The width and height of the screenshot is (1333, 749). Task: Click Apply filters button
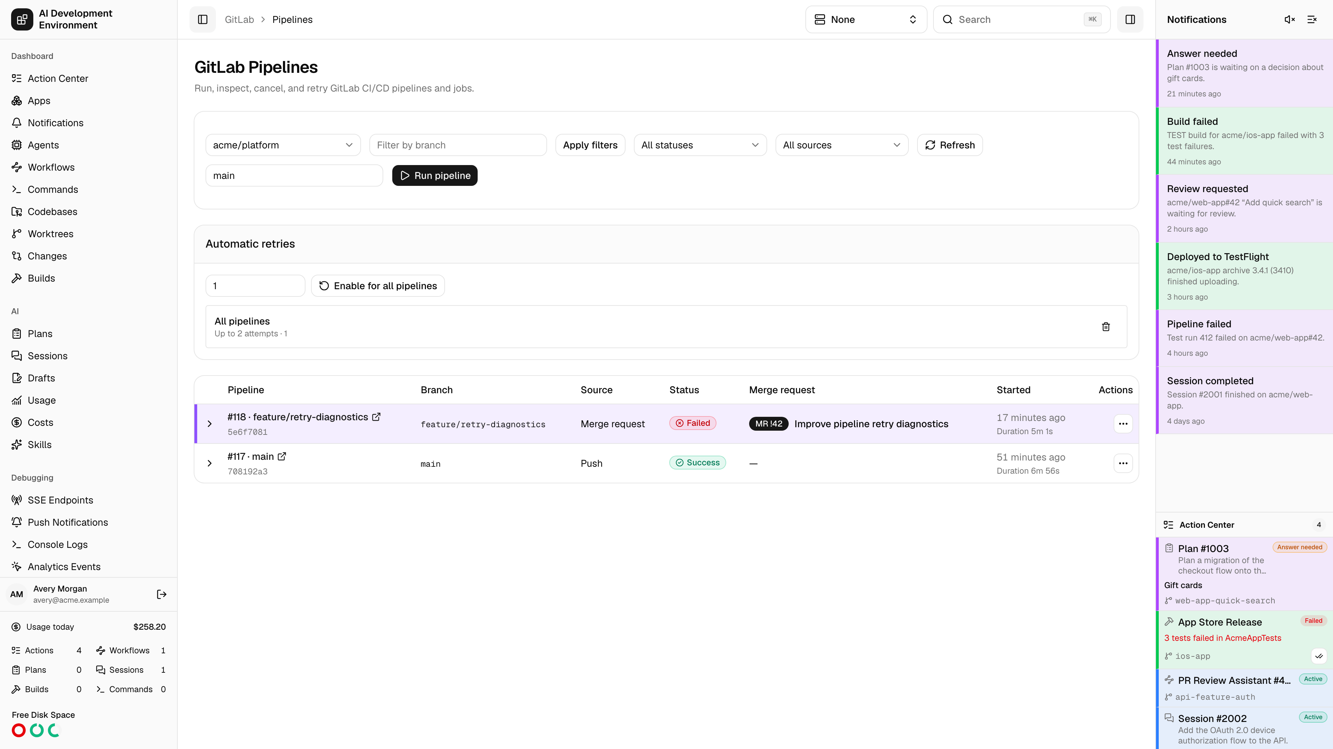[590, 145]
